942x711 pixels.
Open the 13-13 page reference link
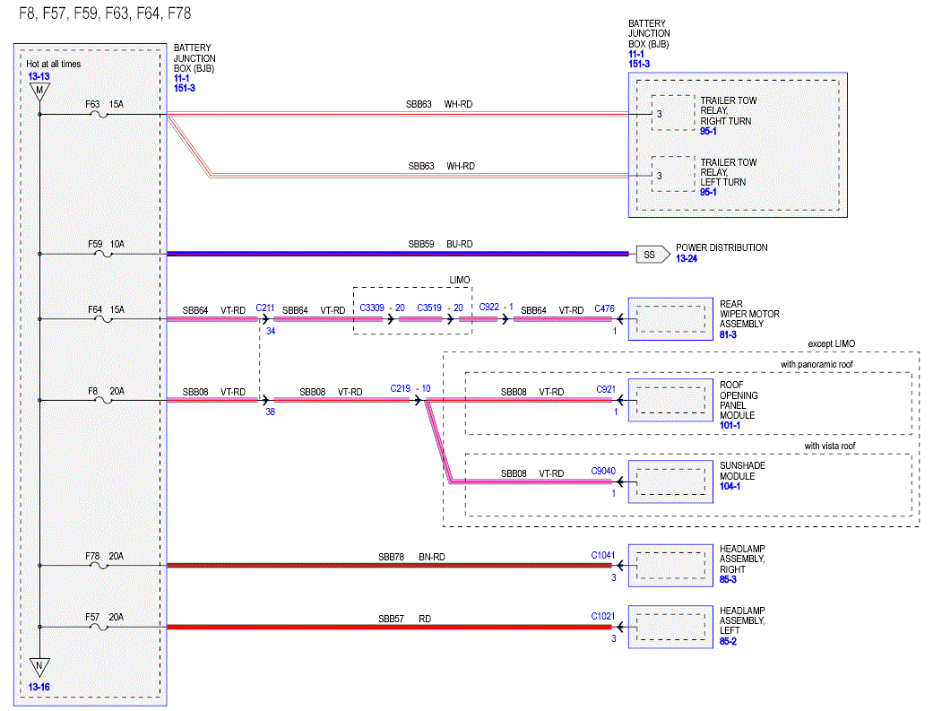[39, 76]
